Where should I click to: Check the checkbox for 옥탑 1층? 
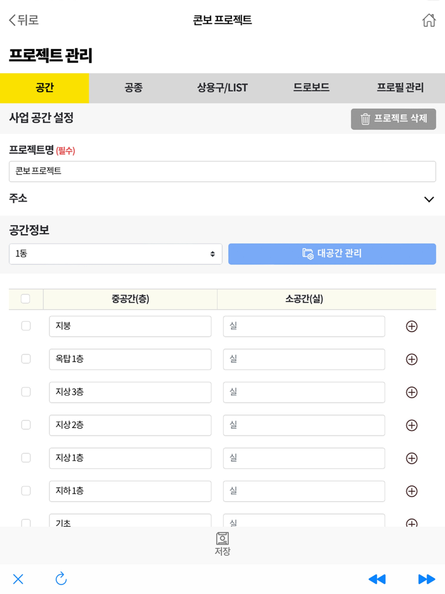pyautogui.click(x=25, y=359)
